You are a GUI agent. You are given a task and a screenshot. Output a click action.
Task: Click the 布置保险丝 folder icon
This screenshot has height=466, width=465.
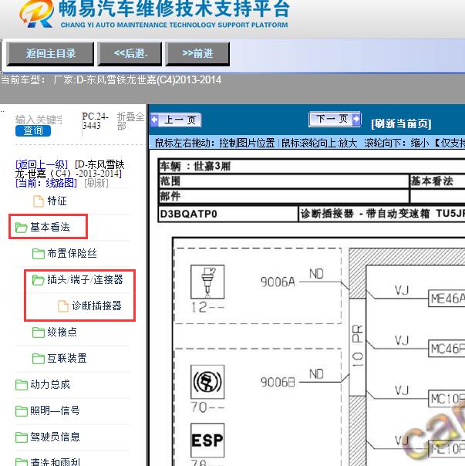point(39,254)
